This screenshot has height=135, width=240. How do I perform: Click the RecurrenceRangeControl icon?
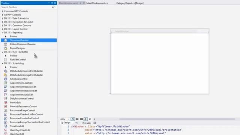click(x=6, y=110)
